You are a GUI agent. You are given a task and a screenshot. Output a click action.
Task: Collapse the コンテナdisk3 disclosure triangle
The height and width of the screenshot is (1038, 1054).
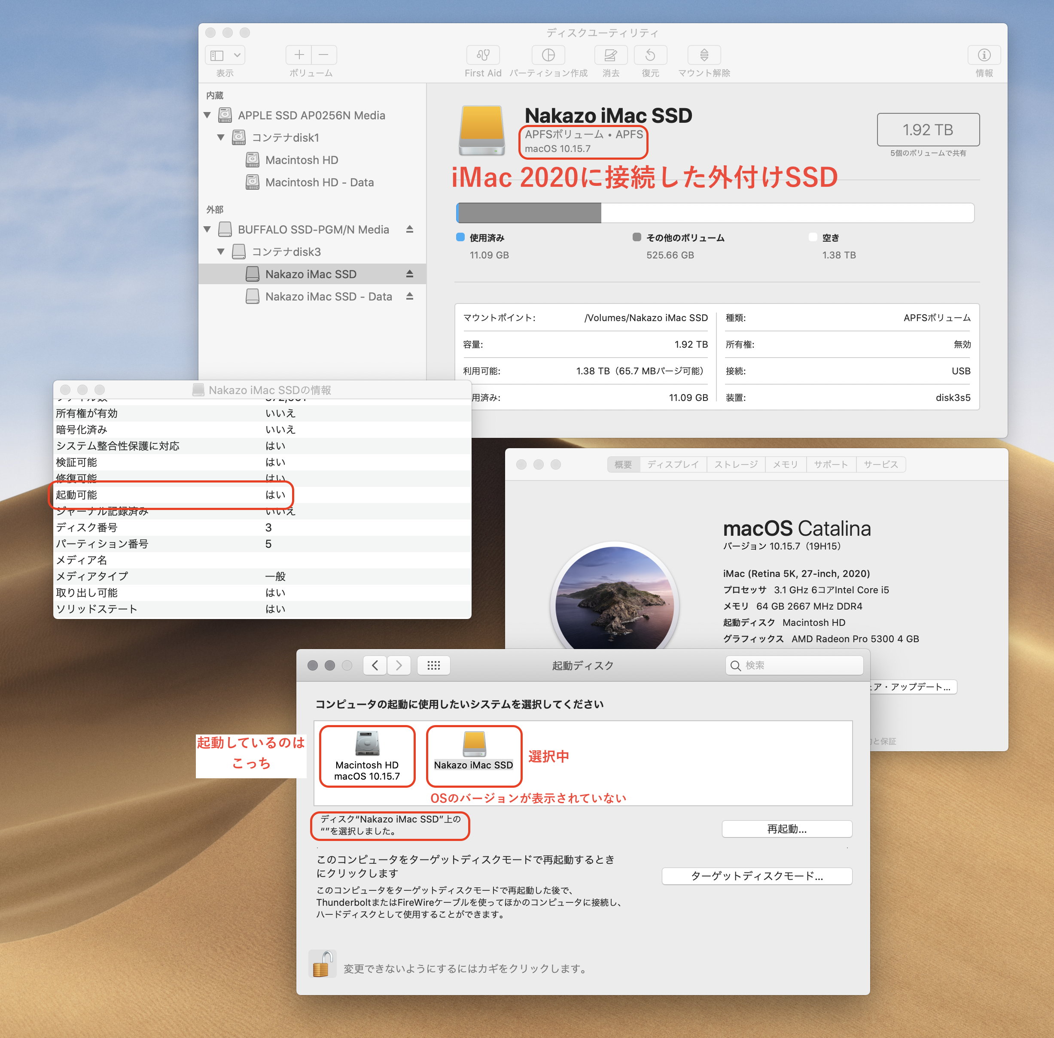(221, 252)
